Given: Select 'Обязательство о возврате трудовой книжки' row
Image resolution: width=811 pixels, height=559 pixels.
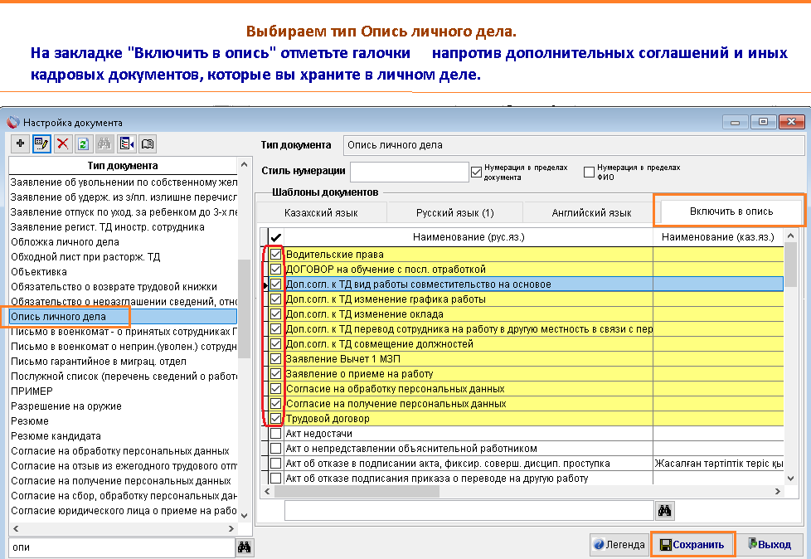Looking at the screenshot, I should click(123, 287).
